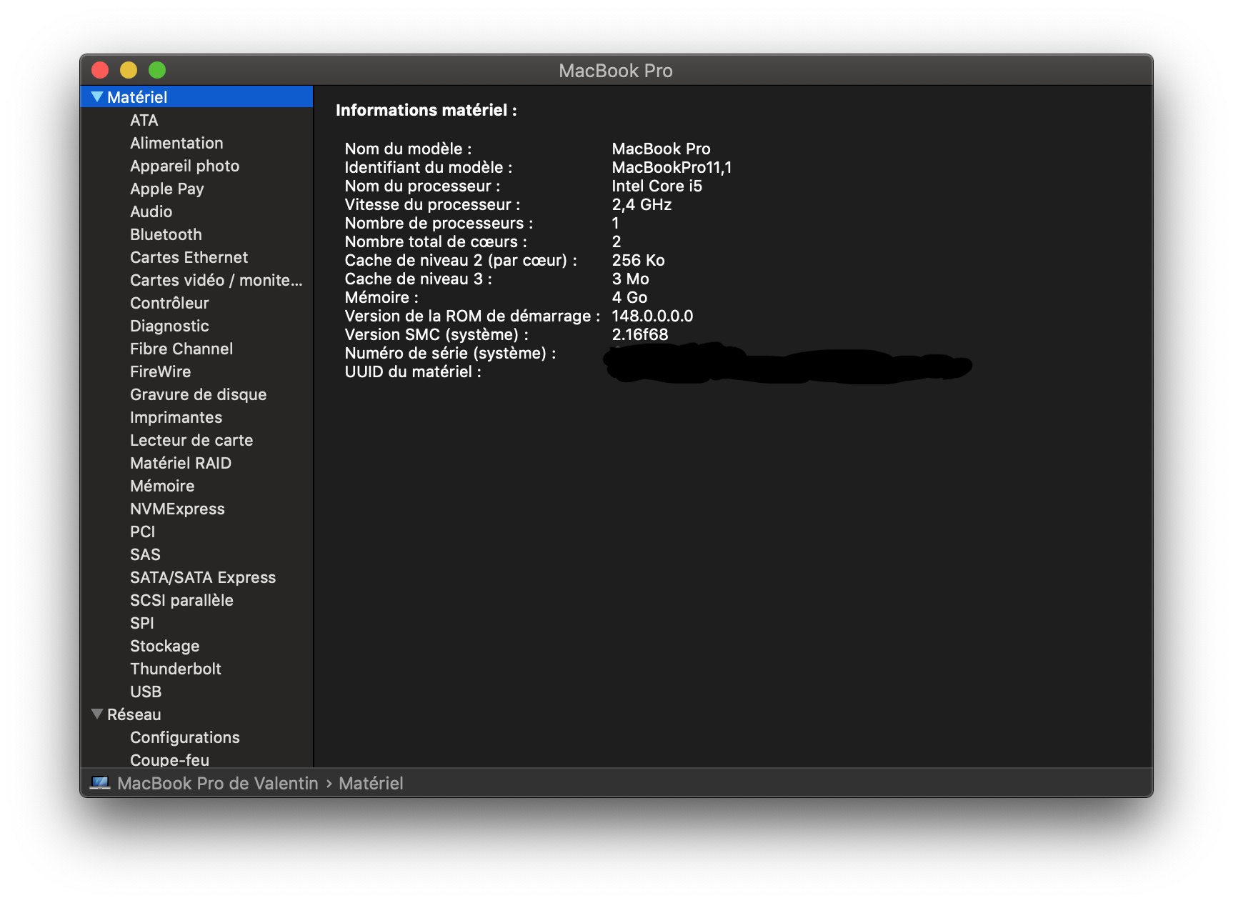Select FireWire in the sidebar
Viewport: 1233px width, 903px height.
161,371
